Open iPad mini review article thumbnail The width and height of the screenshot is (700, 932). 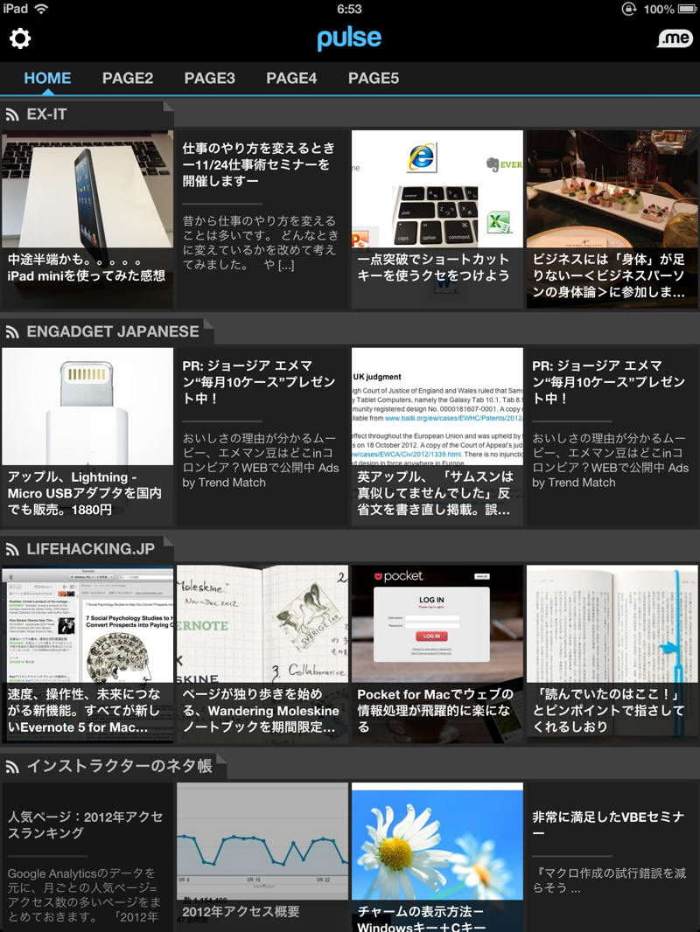tap(87, 219)
